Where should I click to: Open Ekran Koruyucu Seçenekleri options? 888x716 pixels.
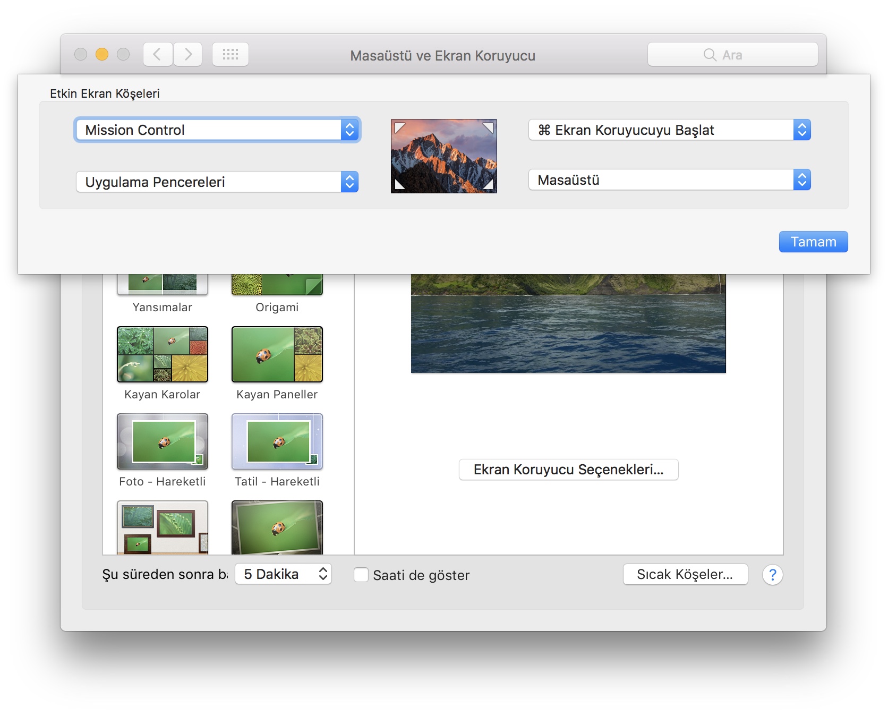point(568,470)
